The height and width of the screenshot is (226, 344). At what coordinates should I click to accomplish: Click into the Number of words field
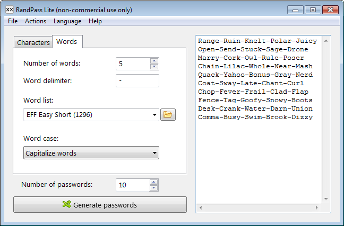[x=133, y=64]
